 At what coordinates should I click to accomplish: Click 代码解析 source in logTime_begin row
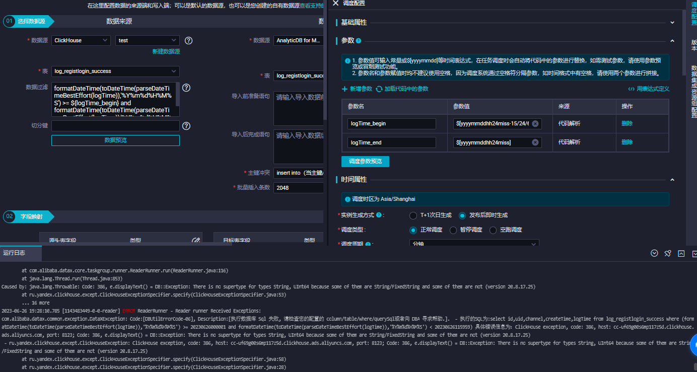(x=569, y=123)
